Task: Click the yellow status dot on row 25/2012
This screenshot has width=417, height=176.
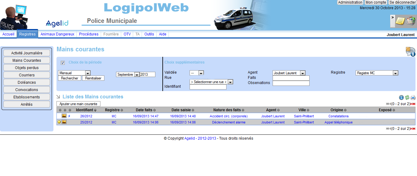Action: pyautogui.click(x=59, y=122)
